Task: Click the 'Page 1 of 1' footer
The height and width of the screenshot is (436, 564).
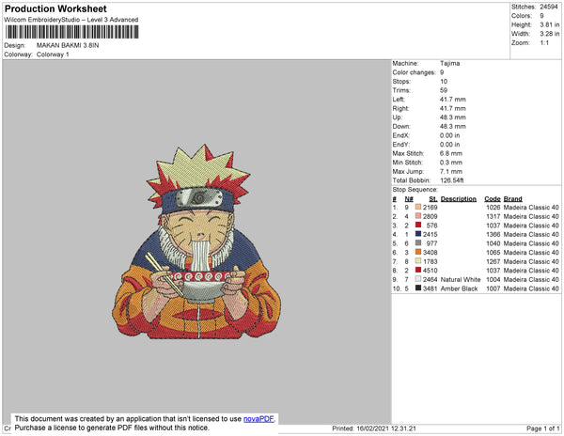Action: 542,428
